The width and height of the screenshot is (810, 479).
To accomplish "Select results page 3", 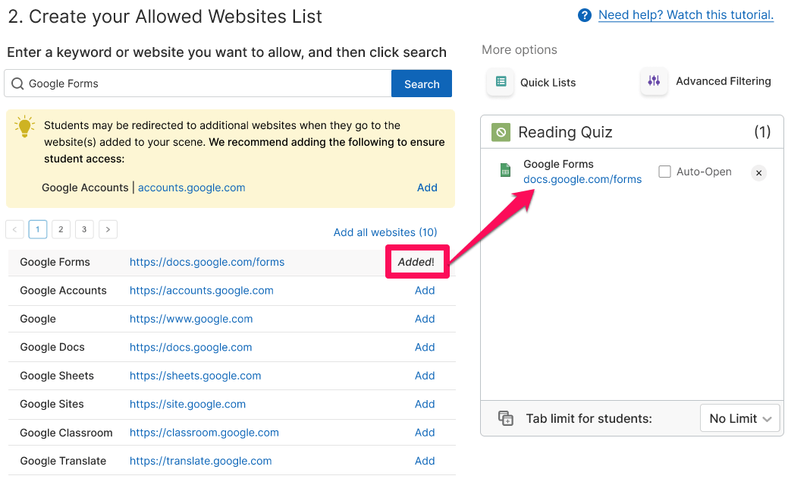I will (x=84, y=229).
